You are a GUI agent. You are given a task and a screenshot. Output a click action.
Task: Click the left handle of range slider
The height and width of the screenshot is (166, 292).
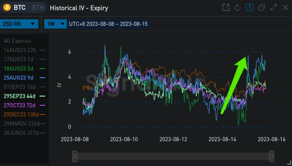[x=75, y=156]
